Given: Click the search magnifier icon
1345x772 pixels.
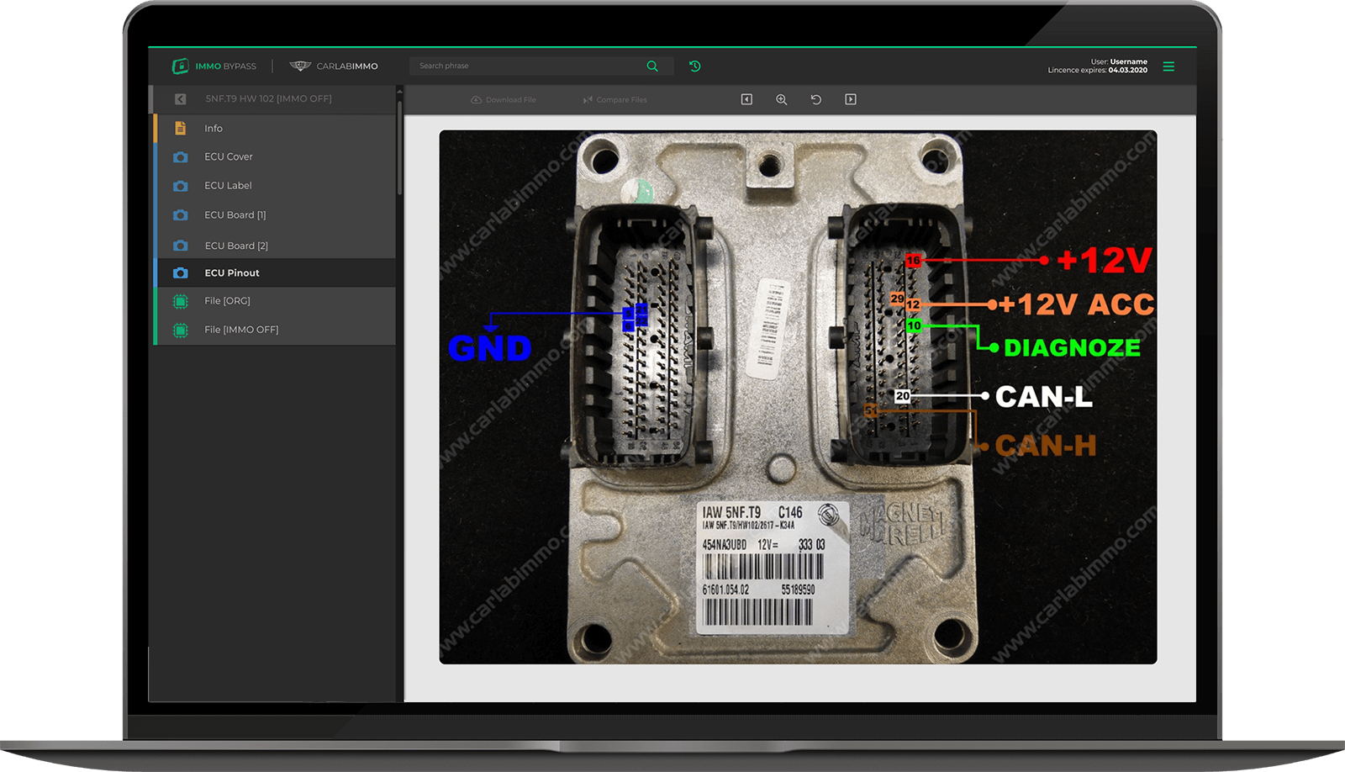Looking at the screenshot, I should [x=652, y=66].
